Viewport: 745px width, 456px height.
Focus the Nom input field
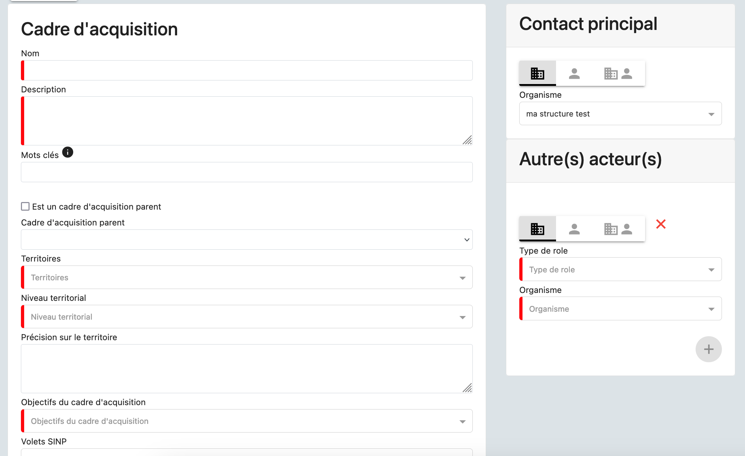[247, 70]
